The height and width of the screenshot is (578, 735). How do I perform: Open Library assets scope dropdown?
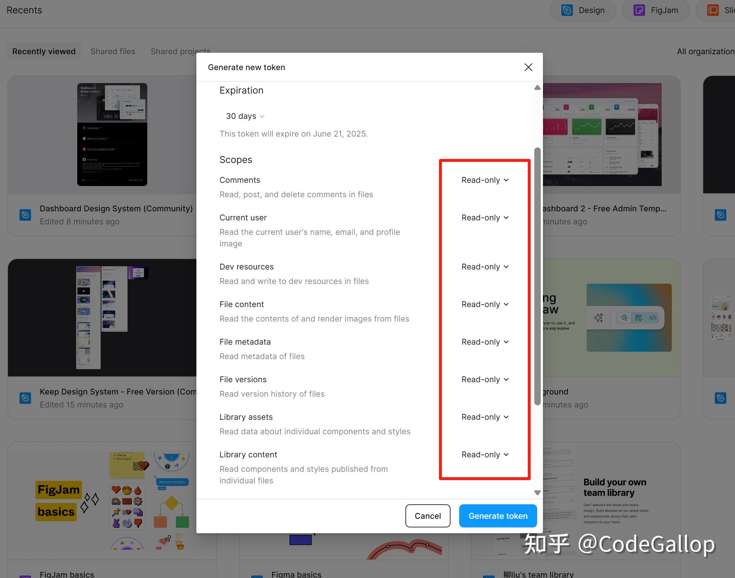[485, 417]
